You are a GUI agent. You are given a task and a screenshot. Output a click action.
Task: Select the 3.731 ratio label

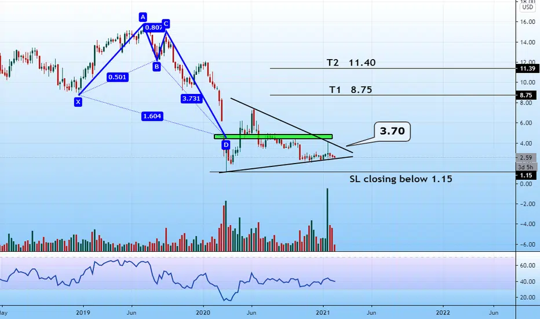(x=191, y=99)
